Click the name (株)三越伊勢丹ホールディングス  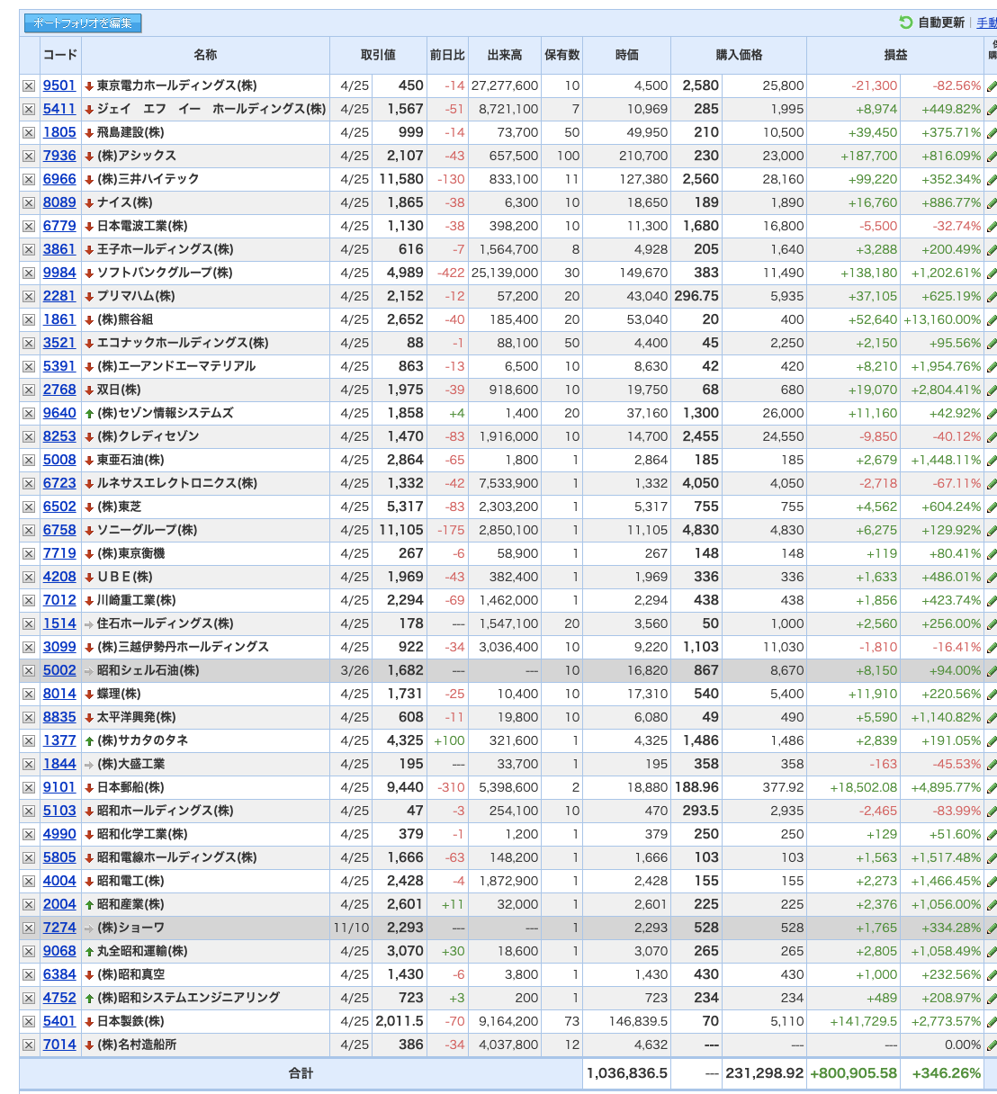tap(183, 647)
